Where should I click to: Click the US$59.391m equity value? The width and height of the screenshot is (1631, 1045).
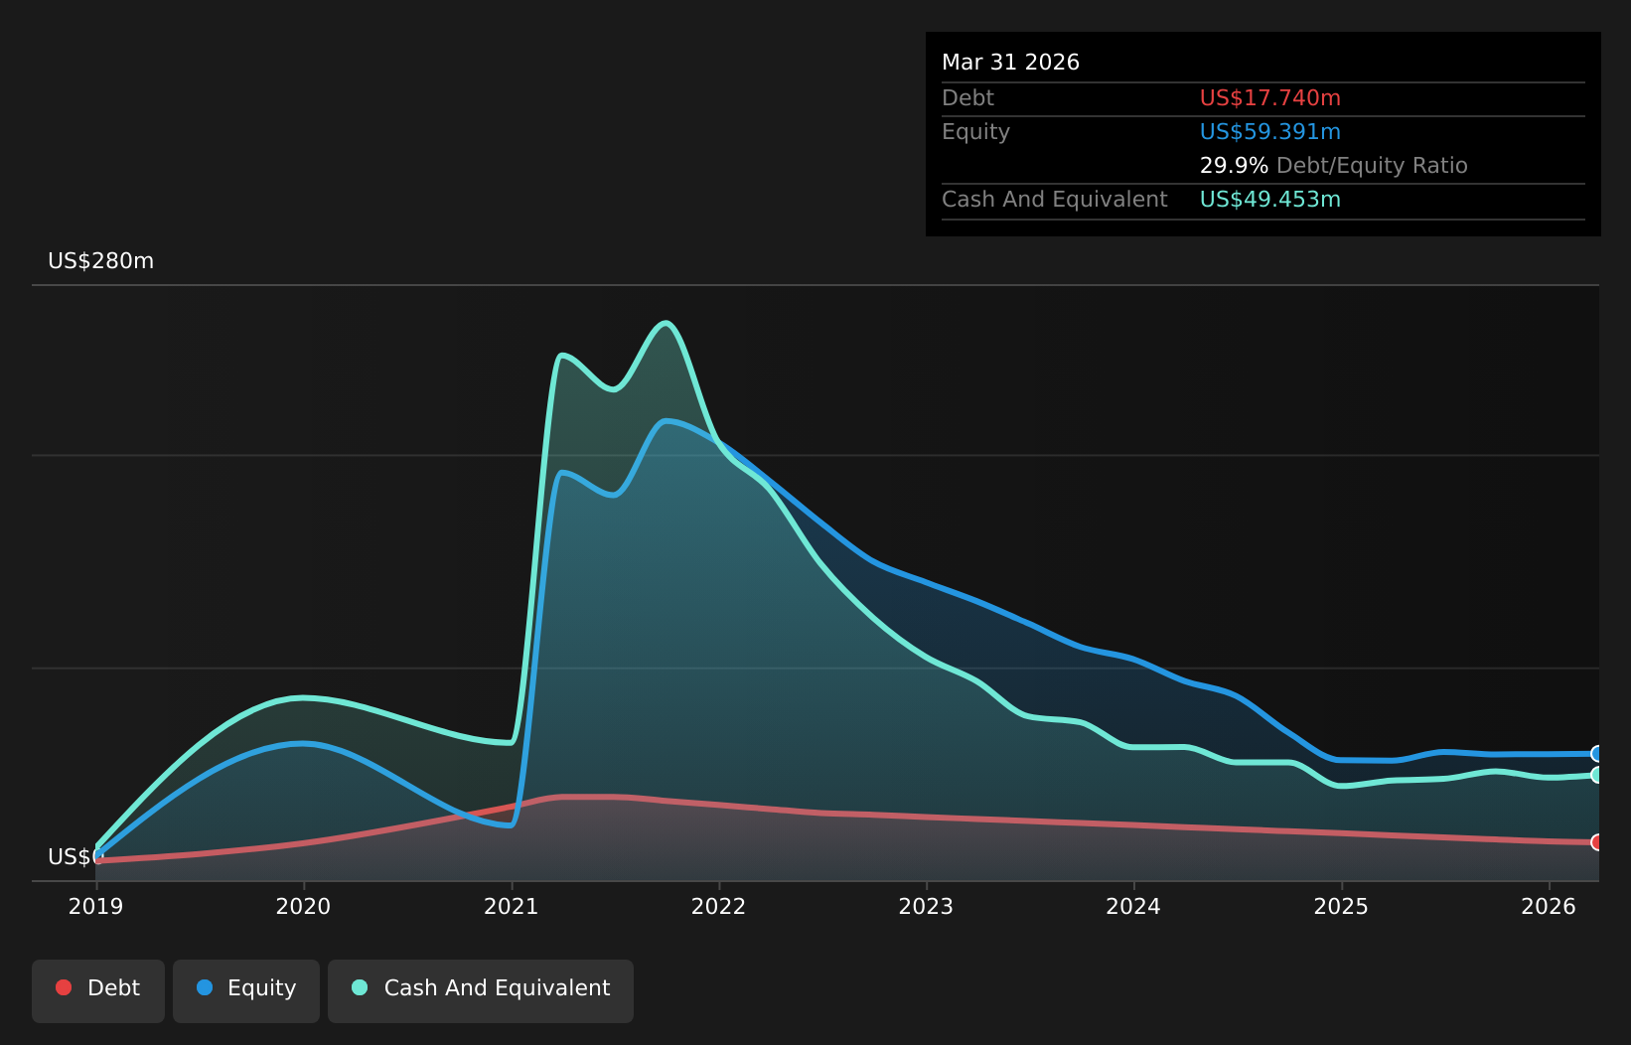(1270, 132)
